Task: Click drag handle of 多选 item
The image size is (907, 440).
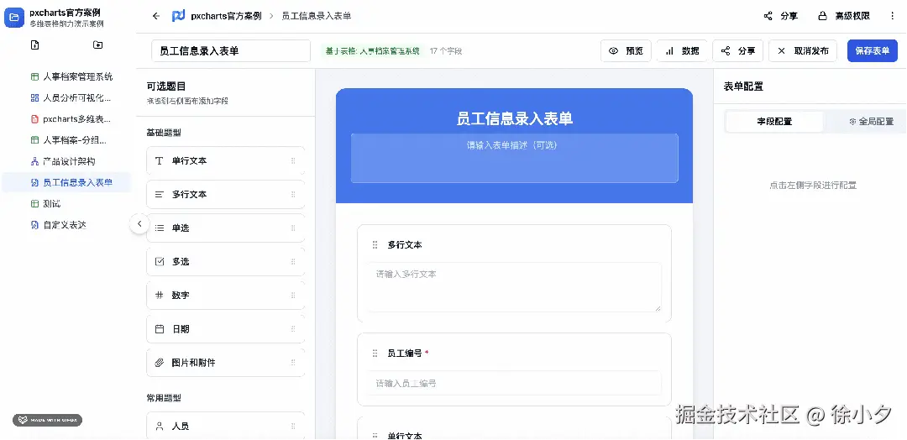Action: click(x=293, y=261)
